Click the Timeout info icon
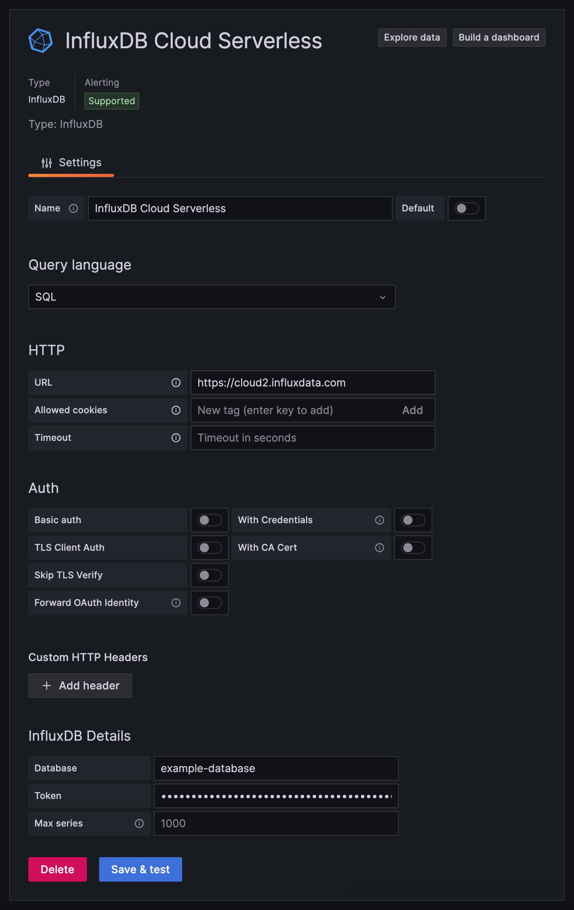The image size is (574, 910). (x=176, y=438)
